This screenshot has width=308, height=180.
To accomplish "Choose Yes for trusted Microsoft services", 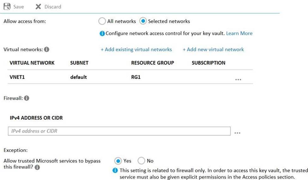I will tap(118, 161).
